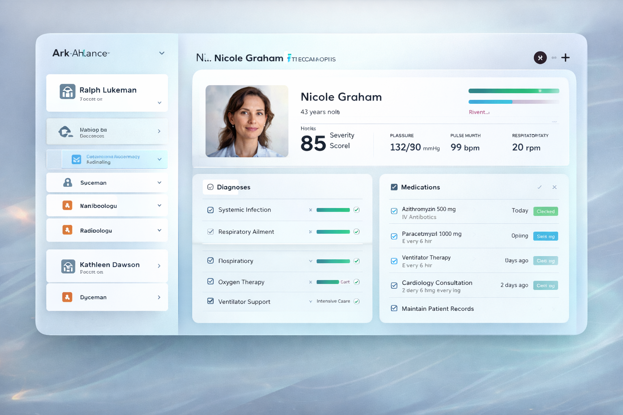The image size is (623, 415).
Task: Click the dark circular X icon in header
Action: tap(540, 58)
